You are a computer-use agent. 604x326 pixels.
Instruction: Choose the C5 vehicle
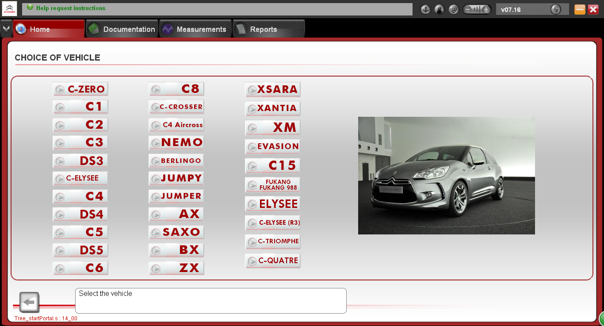coord(80,233)
